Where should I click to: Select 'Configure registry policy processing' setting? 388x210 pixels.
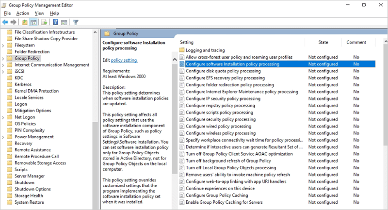pos(220,105)
